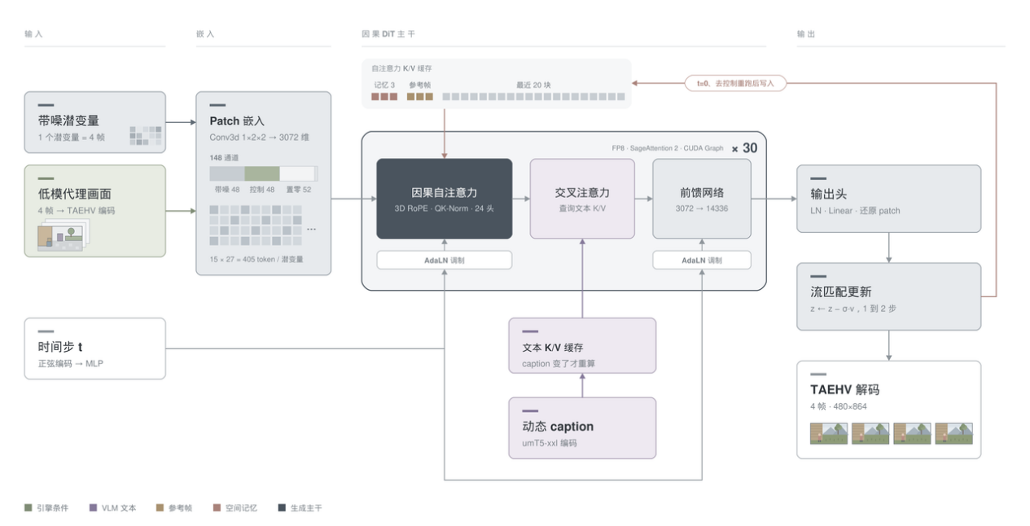Click '3D RoPE · QK-Norm · 24 头' text
The image size is (1030, 526).
click(444, 208)
